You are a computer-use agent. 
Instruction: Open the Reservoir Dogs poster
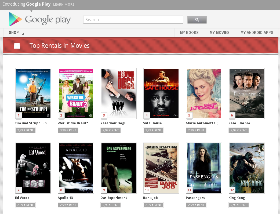(x=119, y=93)
